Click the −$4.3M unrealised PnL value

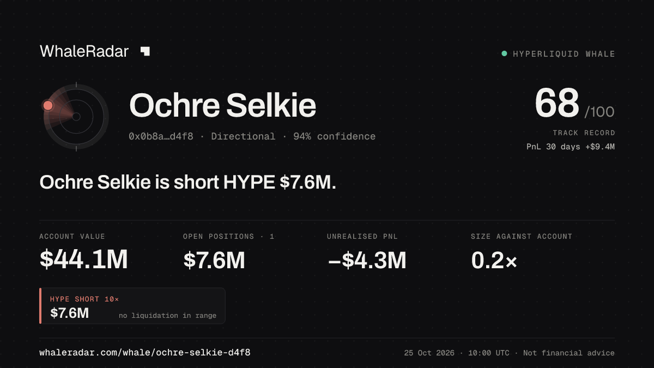(367, 260)
